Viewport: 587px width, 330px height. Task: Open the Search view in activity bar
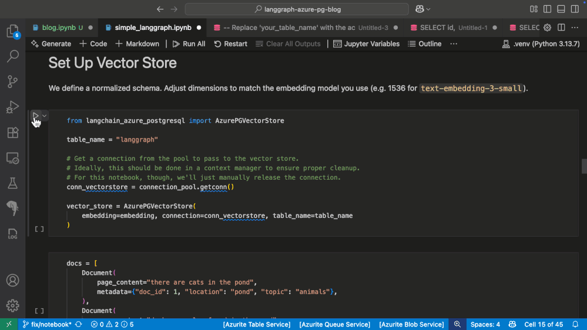tap(12, 56)
